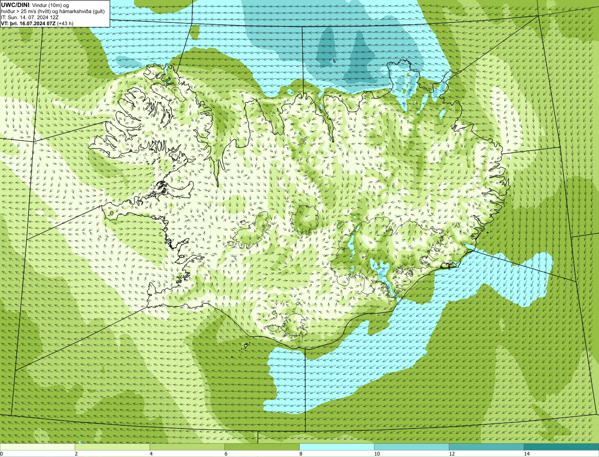Click the legend scale label "2"

tap(76, 454)
